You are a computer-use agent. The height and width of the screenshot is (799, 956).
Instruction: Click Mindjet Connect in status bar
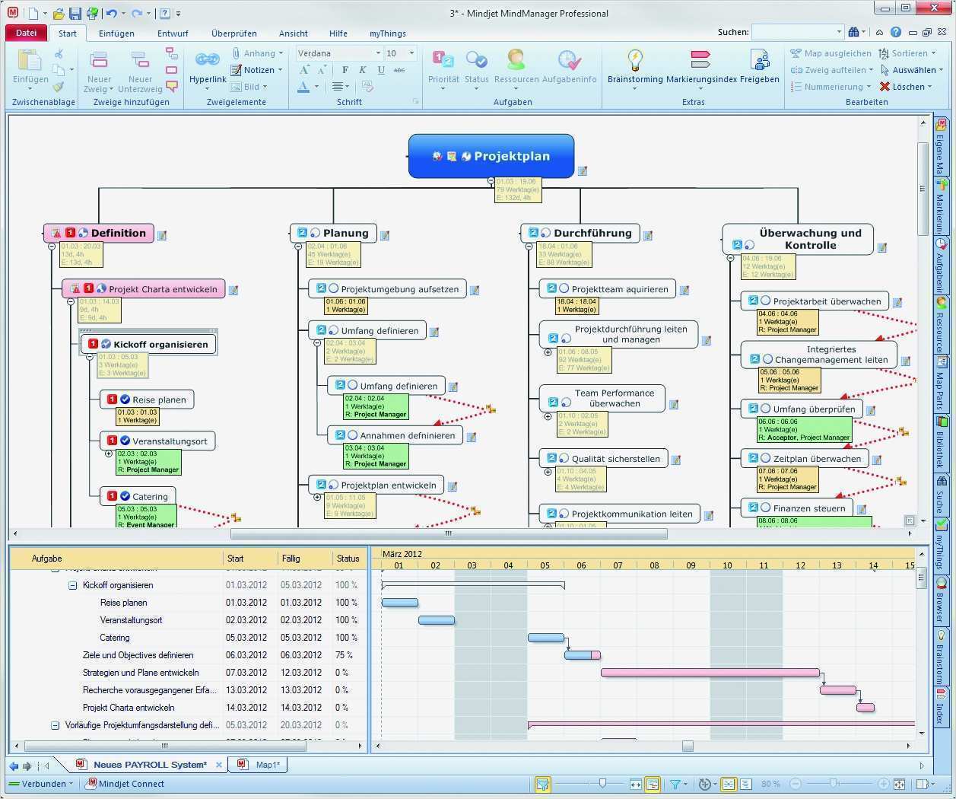[125, 784]
